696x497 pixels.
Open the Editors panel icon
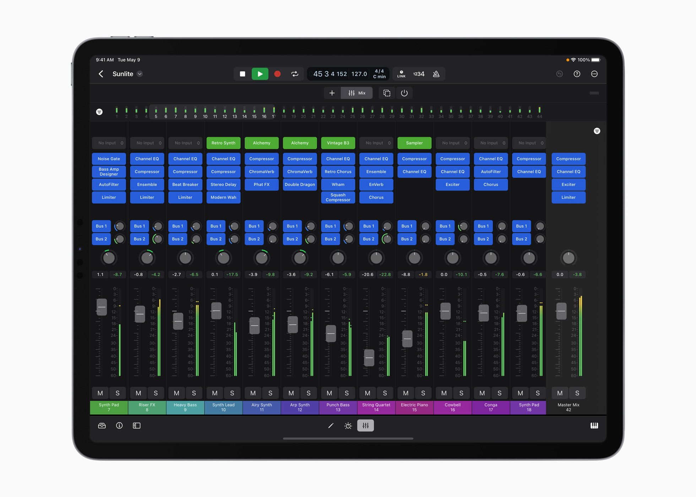[x=136, y=426]
